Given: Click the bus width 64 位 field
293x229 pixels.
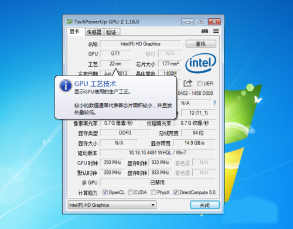Looking at the screenshot, I should (x=199, y=133).
